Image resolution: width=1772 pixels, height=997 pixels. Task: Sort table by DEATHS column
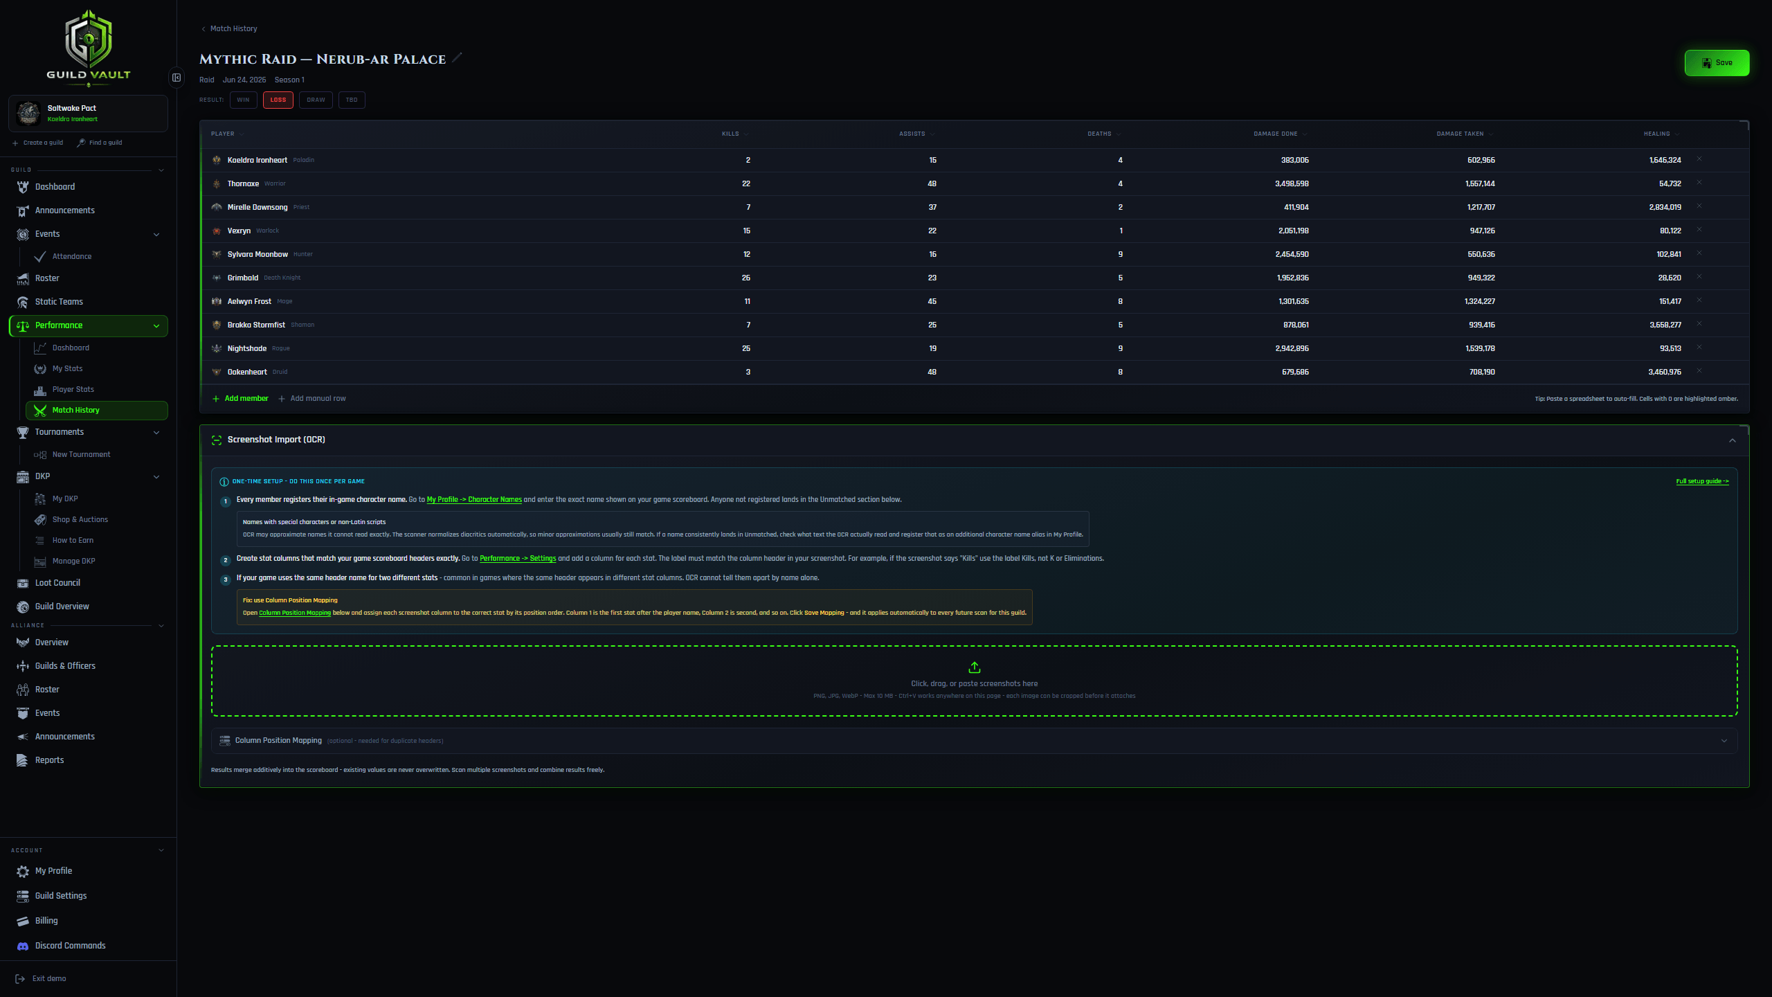1104,134
